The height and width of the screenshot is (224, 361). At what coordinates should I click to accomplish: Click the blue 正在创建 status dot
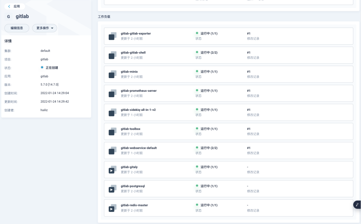(x=42, y=67)
